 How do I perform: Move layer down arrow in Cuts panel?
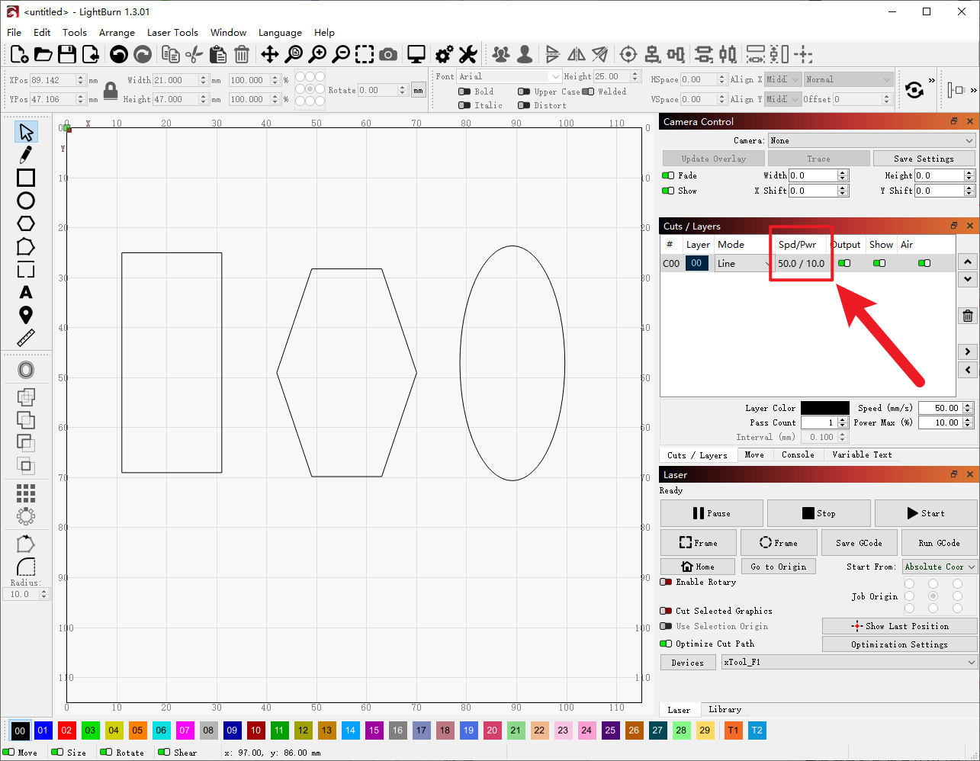pyautogui.click(x=968, y=279)
